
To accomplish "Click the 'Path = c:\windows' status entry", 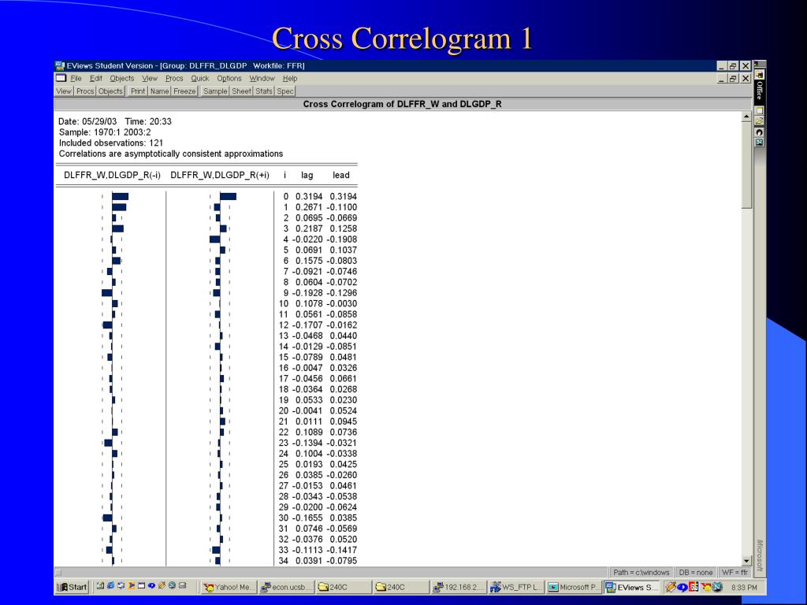I will [642, 572].
